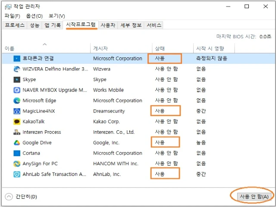The height and width of the screenshot is (207, 276).
Task: Switch to the 성능 tab
Action: click(x=34, y=25)
